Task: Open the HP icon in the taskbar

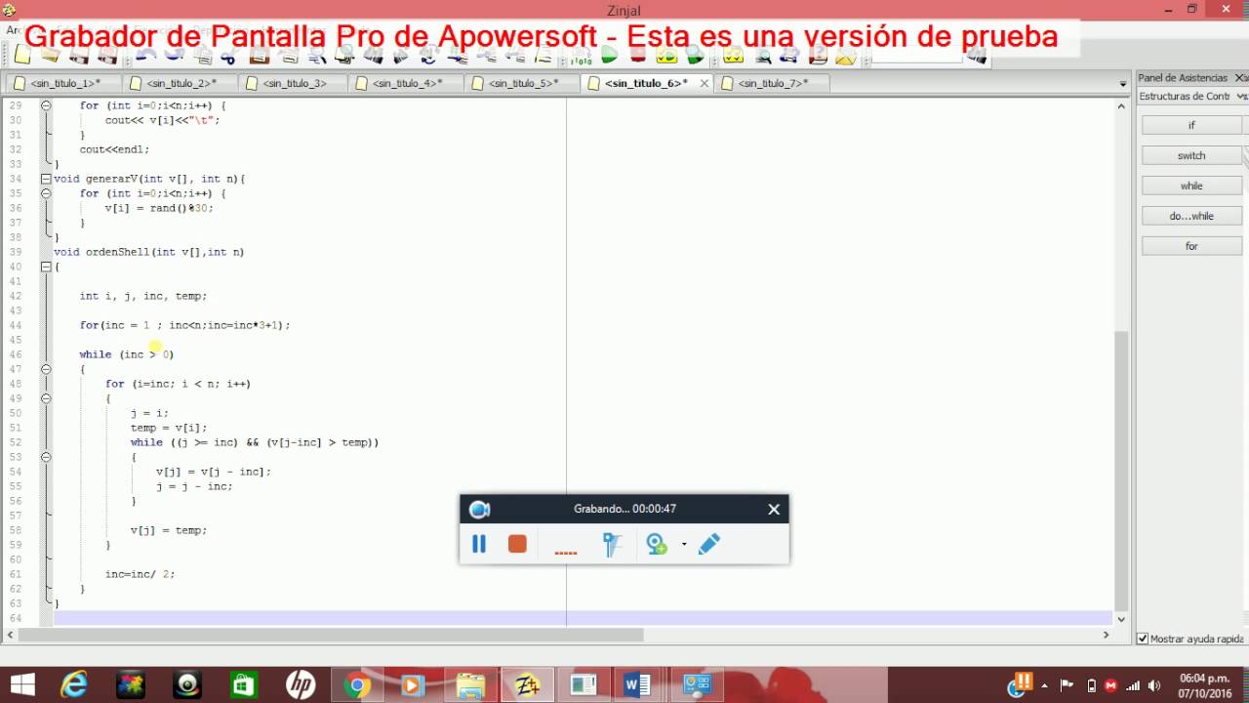Action: 301,685
